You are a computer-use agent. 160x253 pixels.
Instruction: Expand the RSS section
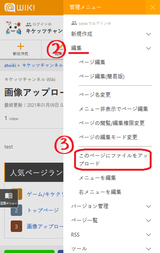(x=111, y=235)
